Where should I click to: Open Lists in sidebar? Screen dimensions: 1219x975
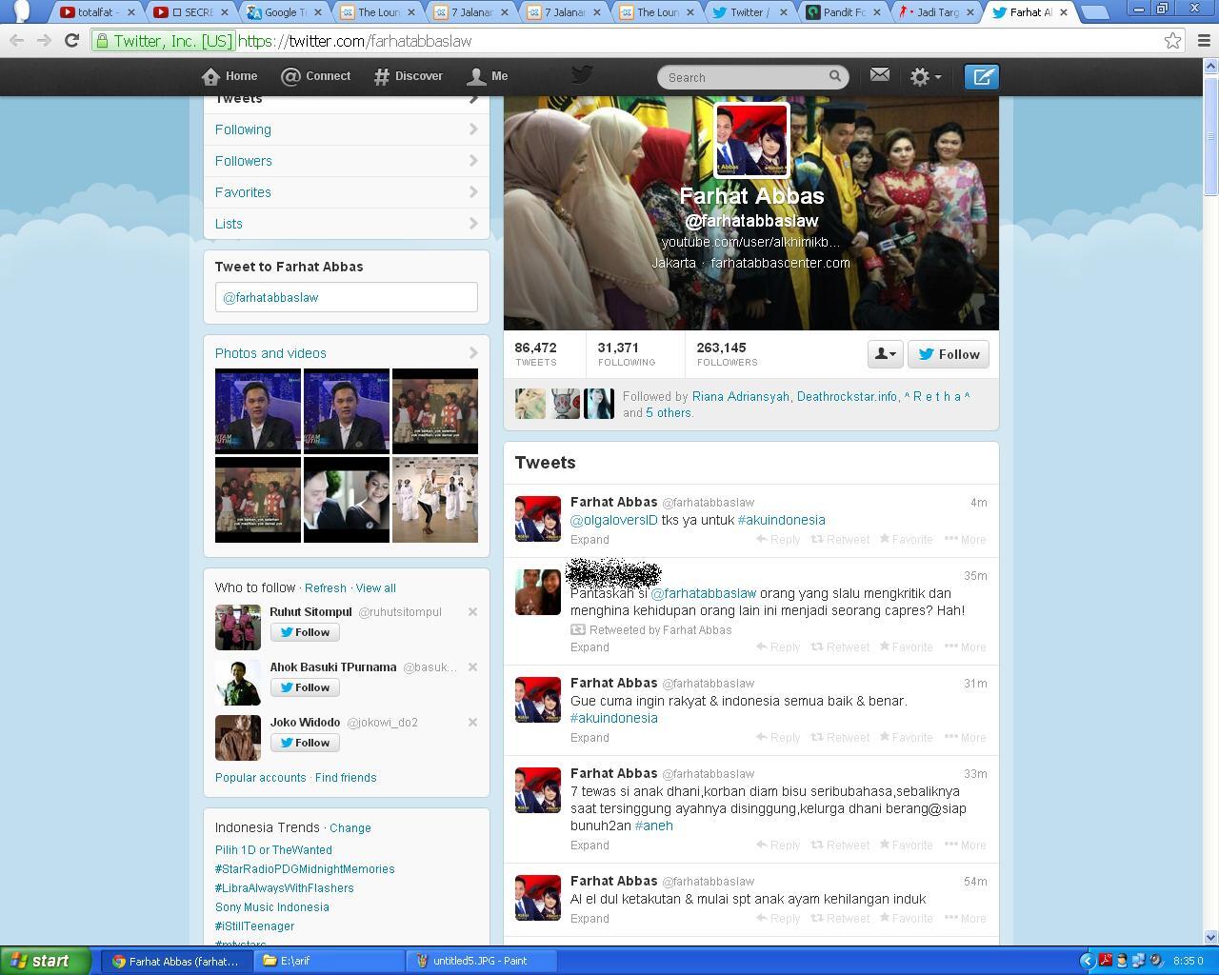coord(347,224)
